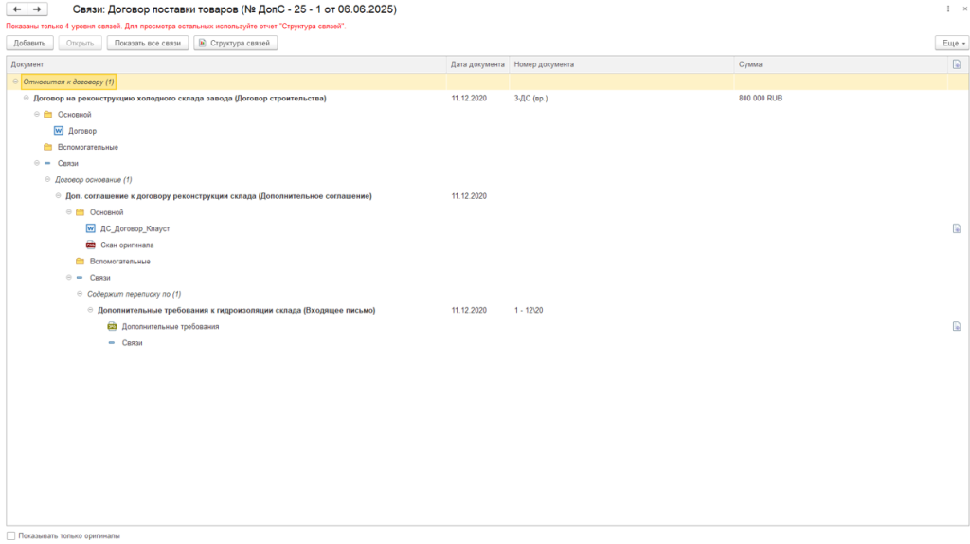Click the back navigation arrow
This screenshot has height=544, width=970.
(x=18, y=9)
